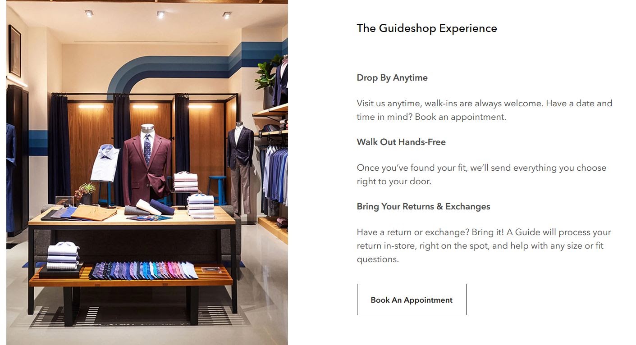The width and height of the screenshot is (636, 345).
Task: Click the row of colorful ties on bench
Action: point(143,270)
